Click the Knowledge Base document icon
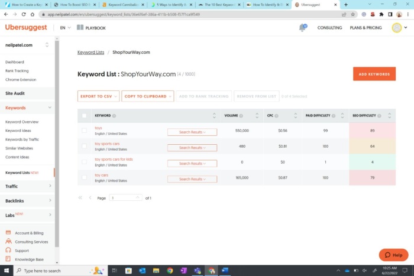The image size is (414, 276). tap(8, 259)
